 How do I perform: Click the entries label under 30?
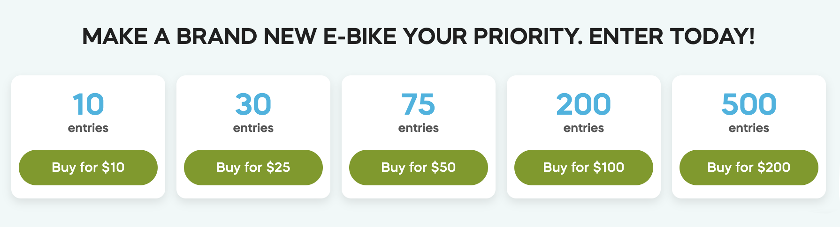253,128
